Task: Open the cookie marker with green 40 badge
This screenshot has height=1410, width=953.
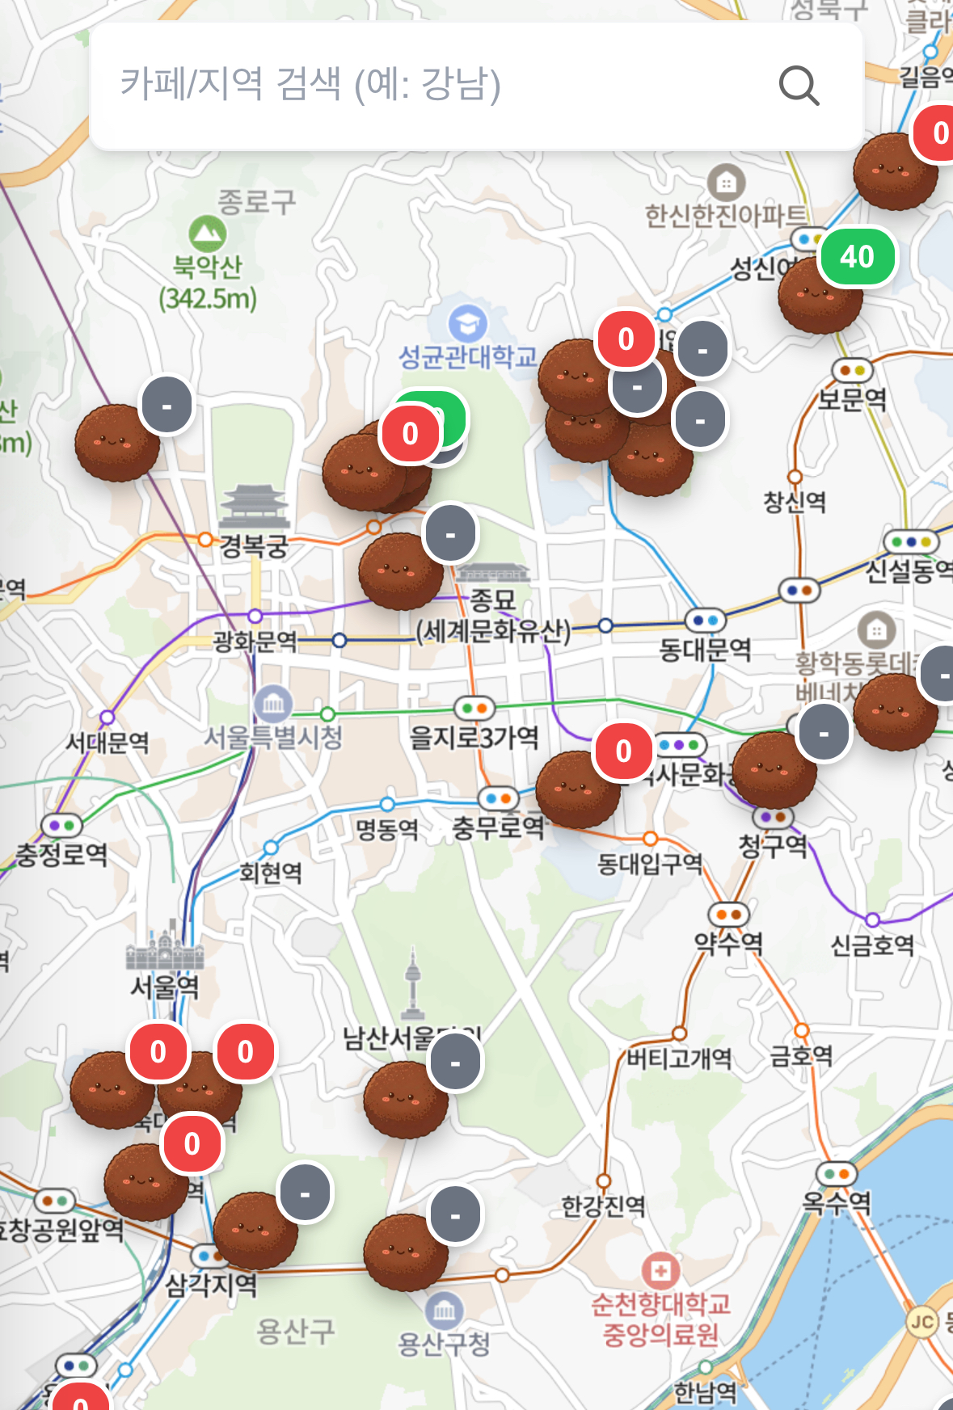Action: click(820, 294)
